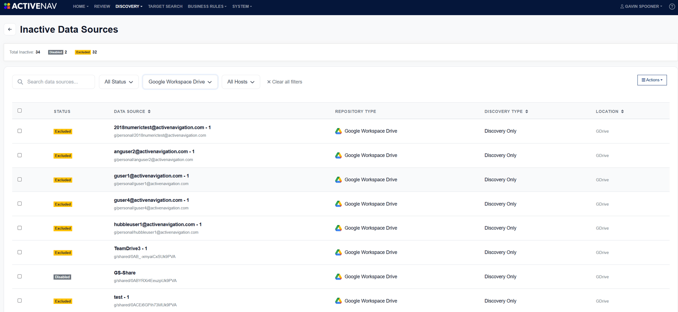Viewport: 678px width, 312px height.
Task: Open the Google Workspace Drive filter dropdown
Action: tap(180, 82)
